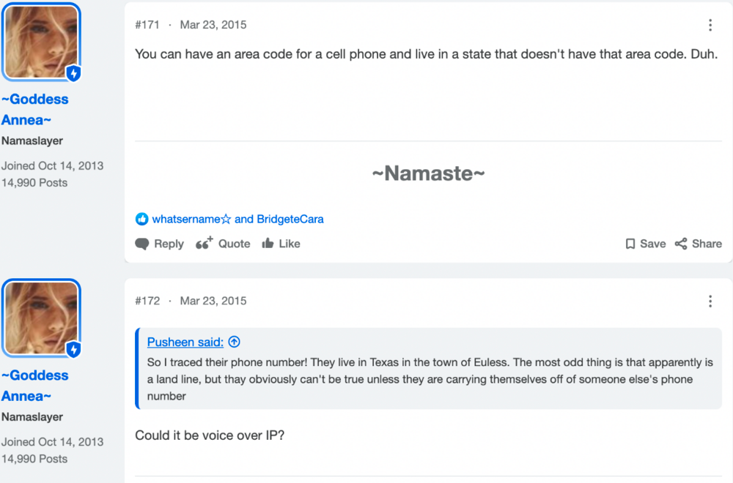Click the lightning badge on the first avatar

click(73, 73)
